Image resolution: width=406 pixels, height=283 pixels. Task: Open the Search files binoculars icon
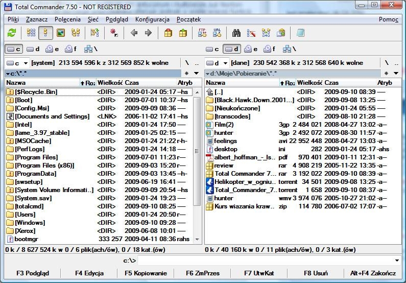236,33
